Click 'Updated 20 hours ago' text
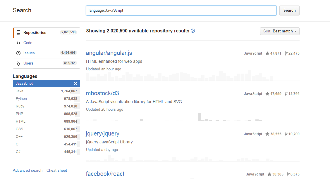330x179 pixels. (105, 110)
